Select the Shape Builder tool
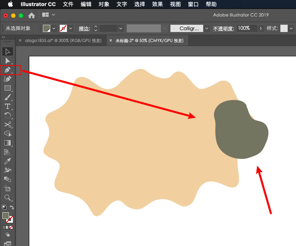 click(x=8, y=134)
